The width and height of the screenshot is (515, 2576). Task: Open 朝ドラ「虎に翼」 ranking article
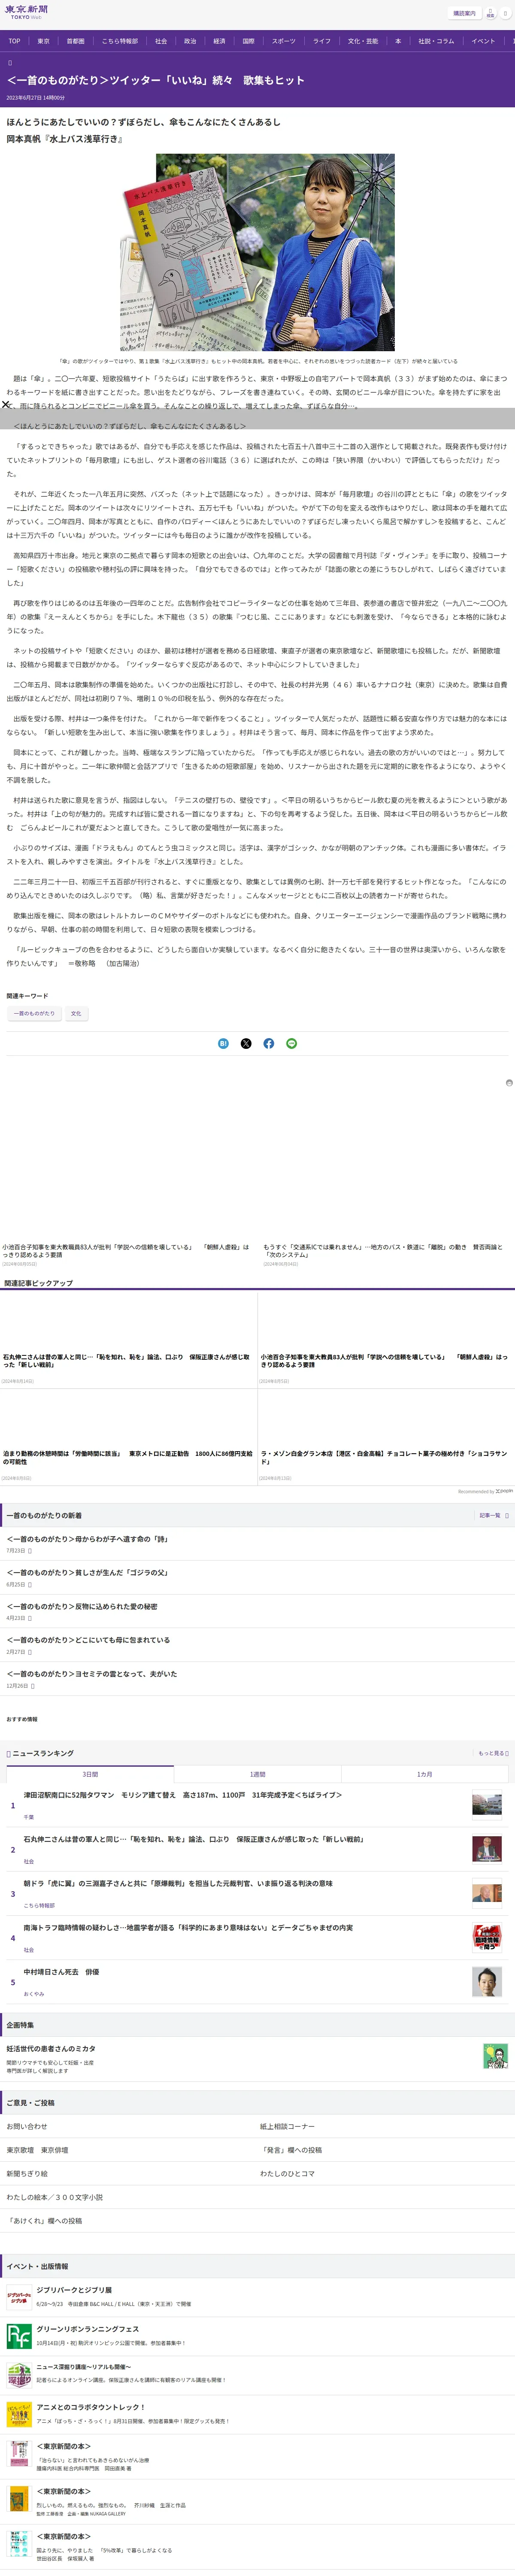point(179,1884)
